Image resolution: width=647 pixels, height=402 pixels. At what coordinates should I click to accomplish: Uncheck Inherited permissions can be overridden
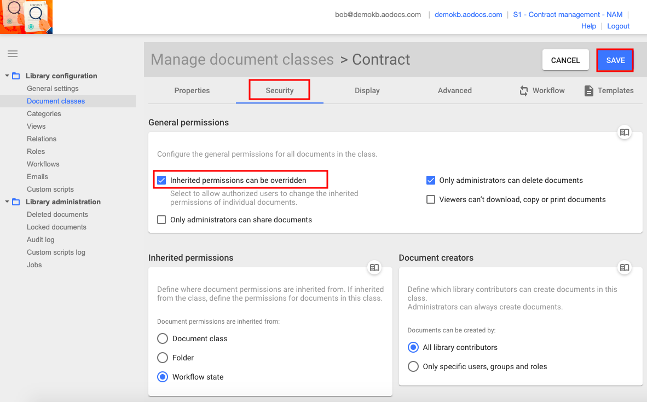(x=161, y=180)
